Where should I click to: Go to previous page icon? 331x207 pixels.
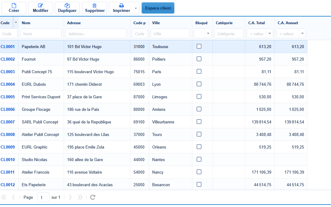tap(13, 197)
